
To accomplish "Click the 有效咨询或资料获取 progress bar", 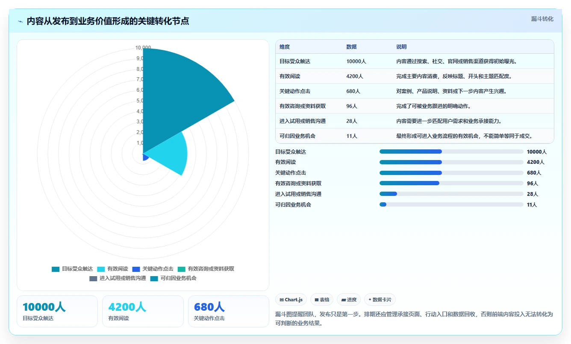I will 451,183.
